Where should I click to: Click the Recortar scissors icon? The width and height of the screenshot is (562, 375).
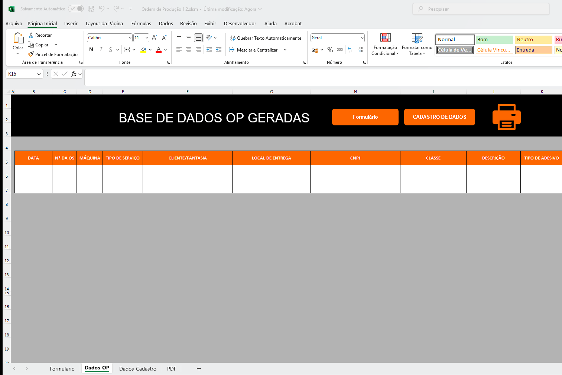click(x=31, y=35)
